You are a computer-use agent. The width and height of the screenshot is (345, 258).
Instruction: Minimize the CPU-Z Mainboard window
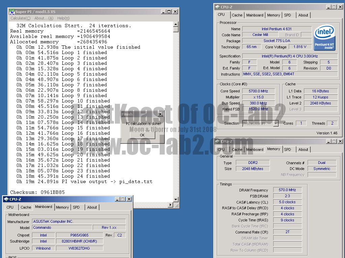pyautogui.click(x=117, y=199)
